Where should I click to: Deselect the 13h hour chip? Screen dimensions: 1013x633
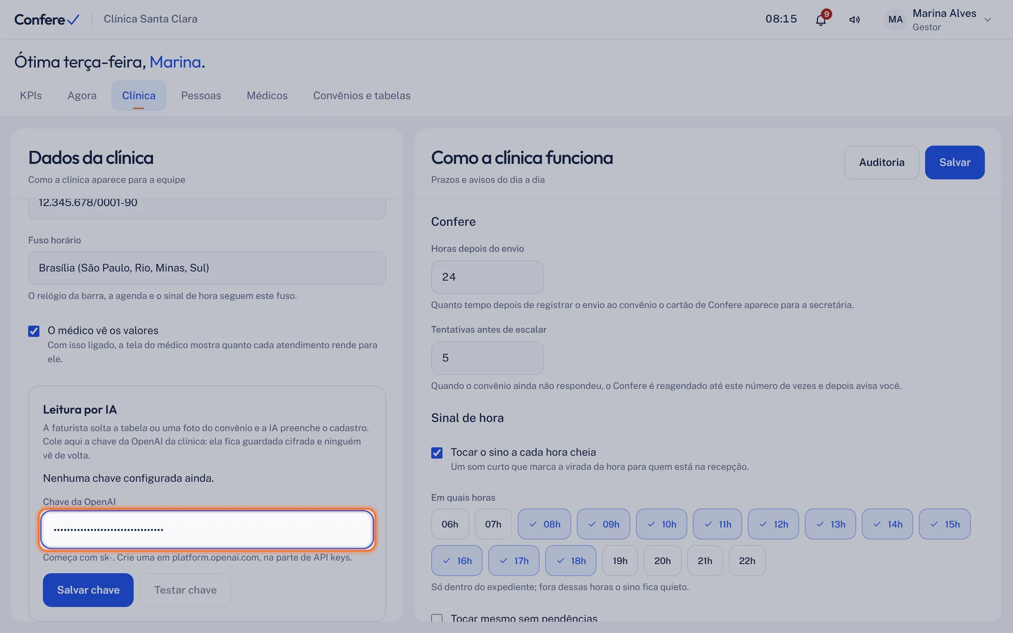click(x=830, y=524)
